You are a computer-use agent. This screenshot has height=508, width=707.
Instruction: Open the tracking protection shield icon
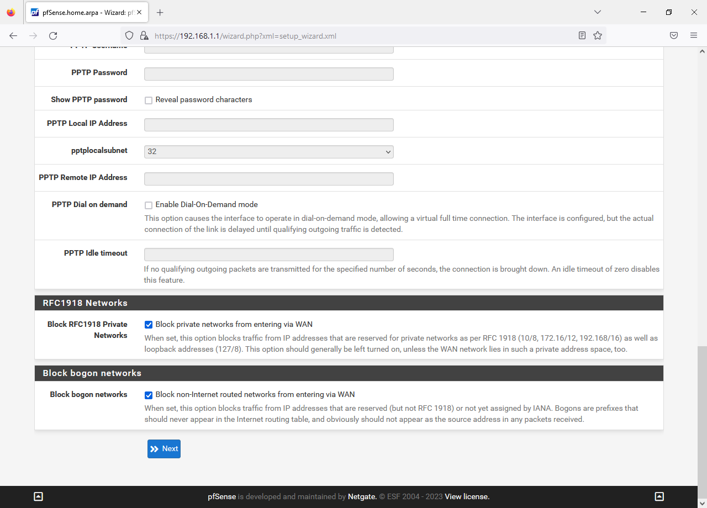129,35
